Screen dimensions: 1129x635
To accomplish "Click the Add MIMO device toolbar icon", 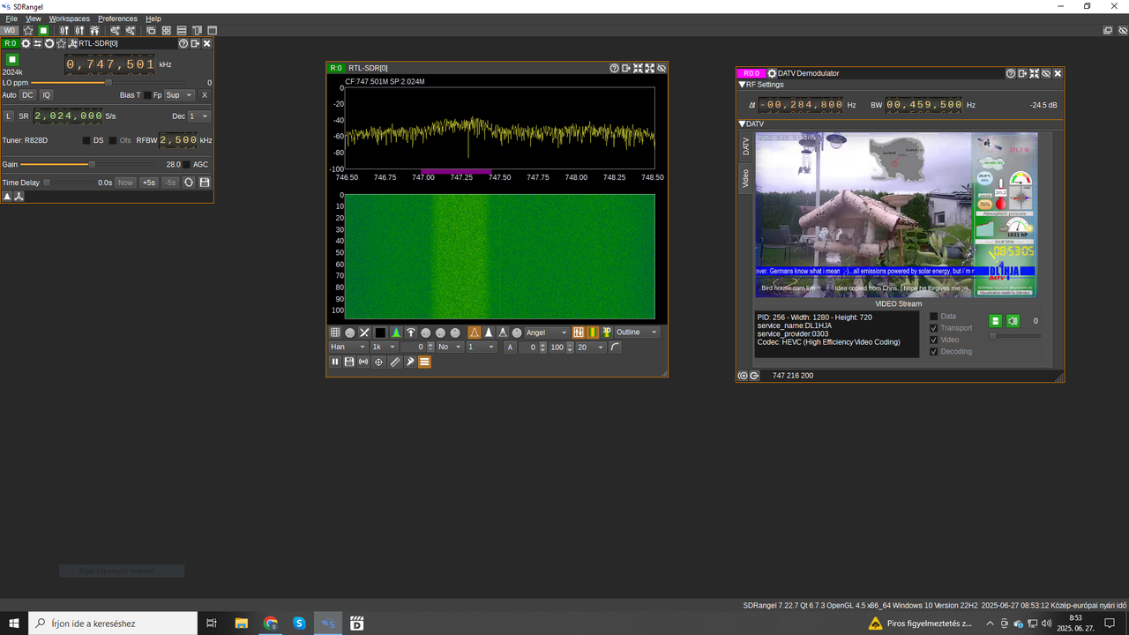I will pos(94,30).
